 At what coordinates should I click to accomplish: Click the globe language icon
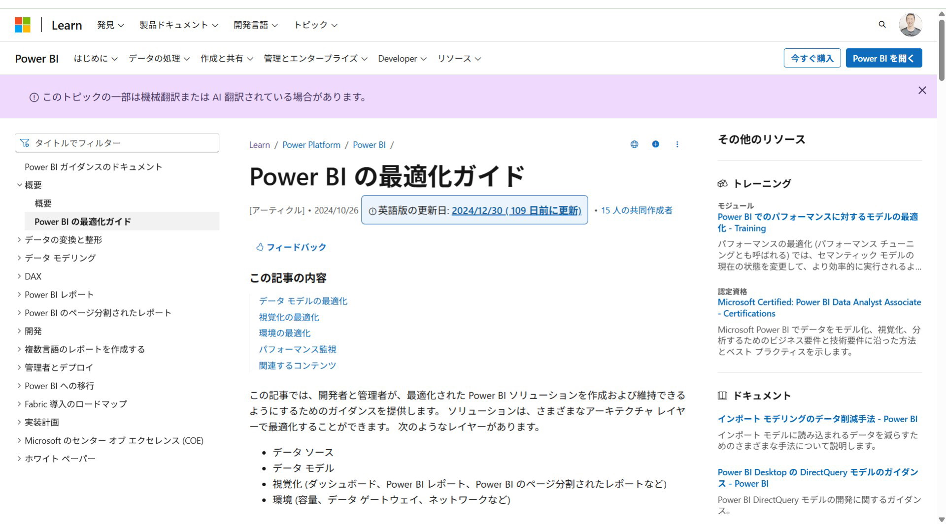[x=634, y=144]
